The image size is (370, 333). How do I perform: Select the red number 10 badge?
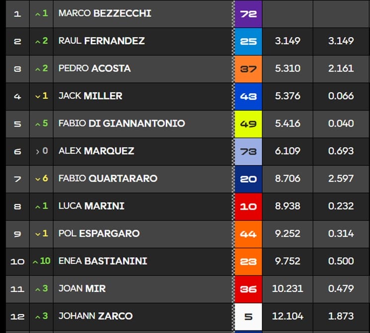[248, 206]
